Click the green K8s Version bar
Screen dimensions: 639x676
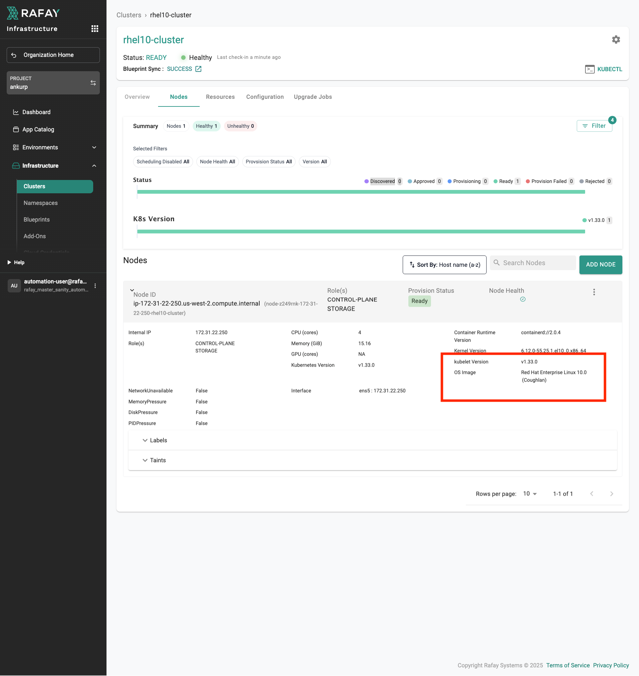[361, 232]
